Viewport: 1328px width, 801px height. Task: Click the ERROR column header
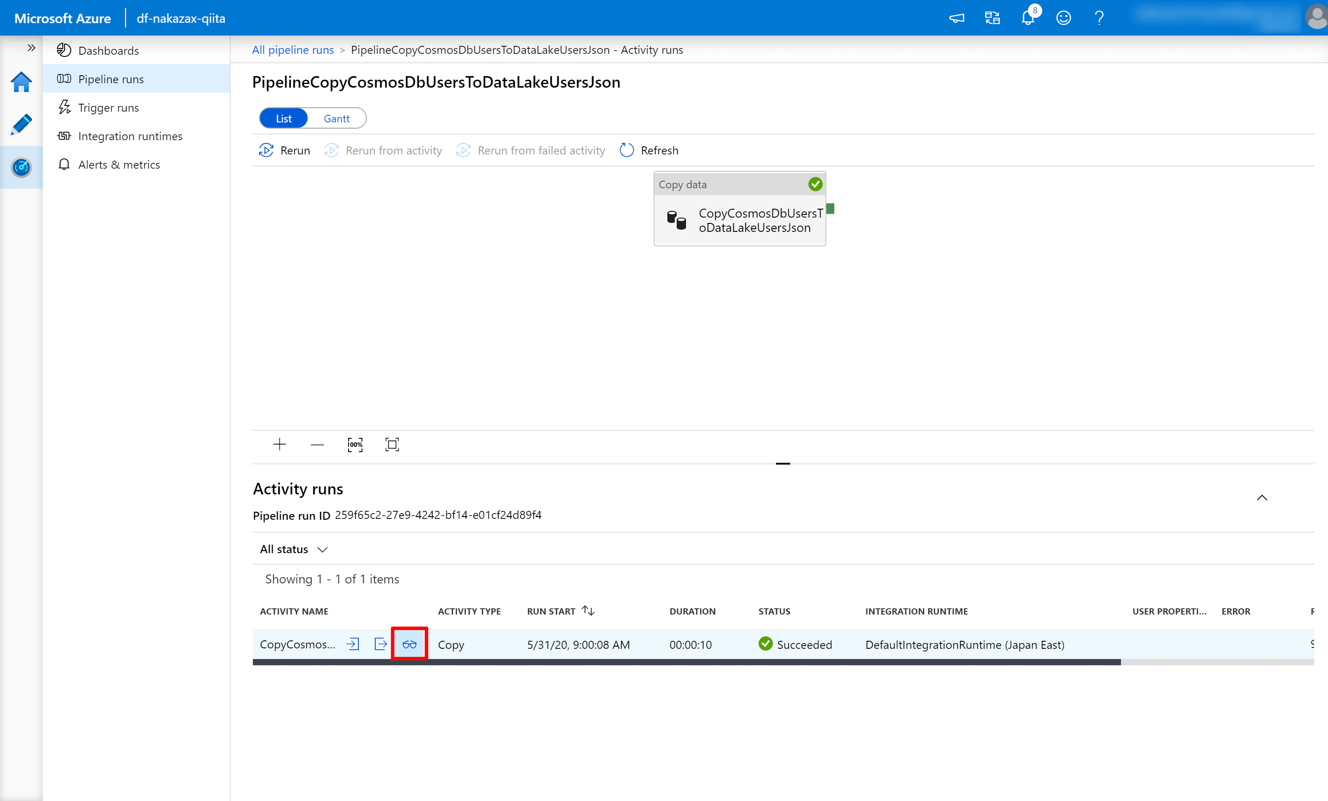coord(1235,611)
